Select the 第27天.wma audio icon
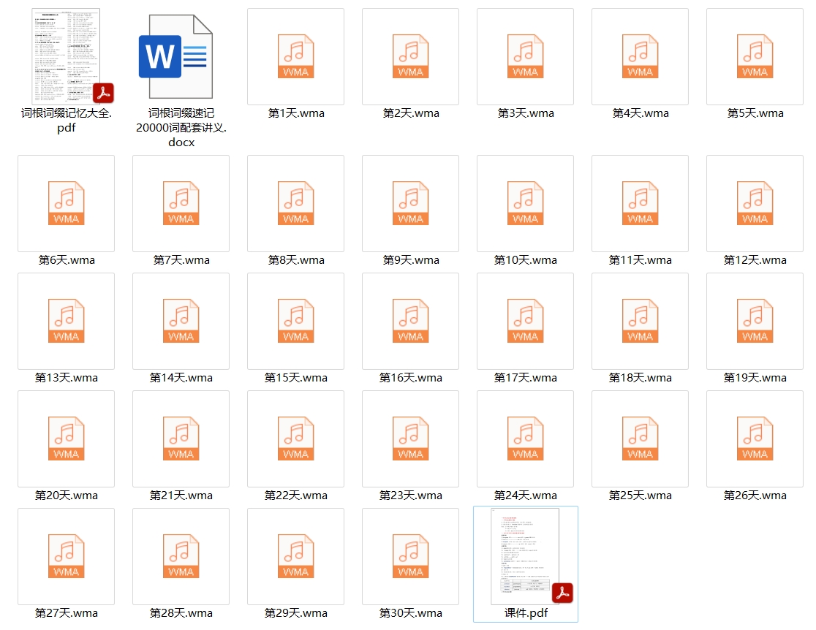The image size is (816, 630). 66,556
